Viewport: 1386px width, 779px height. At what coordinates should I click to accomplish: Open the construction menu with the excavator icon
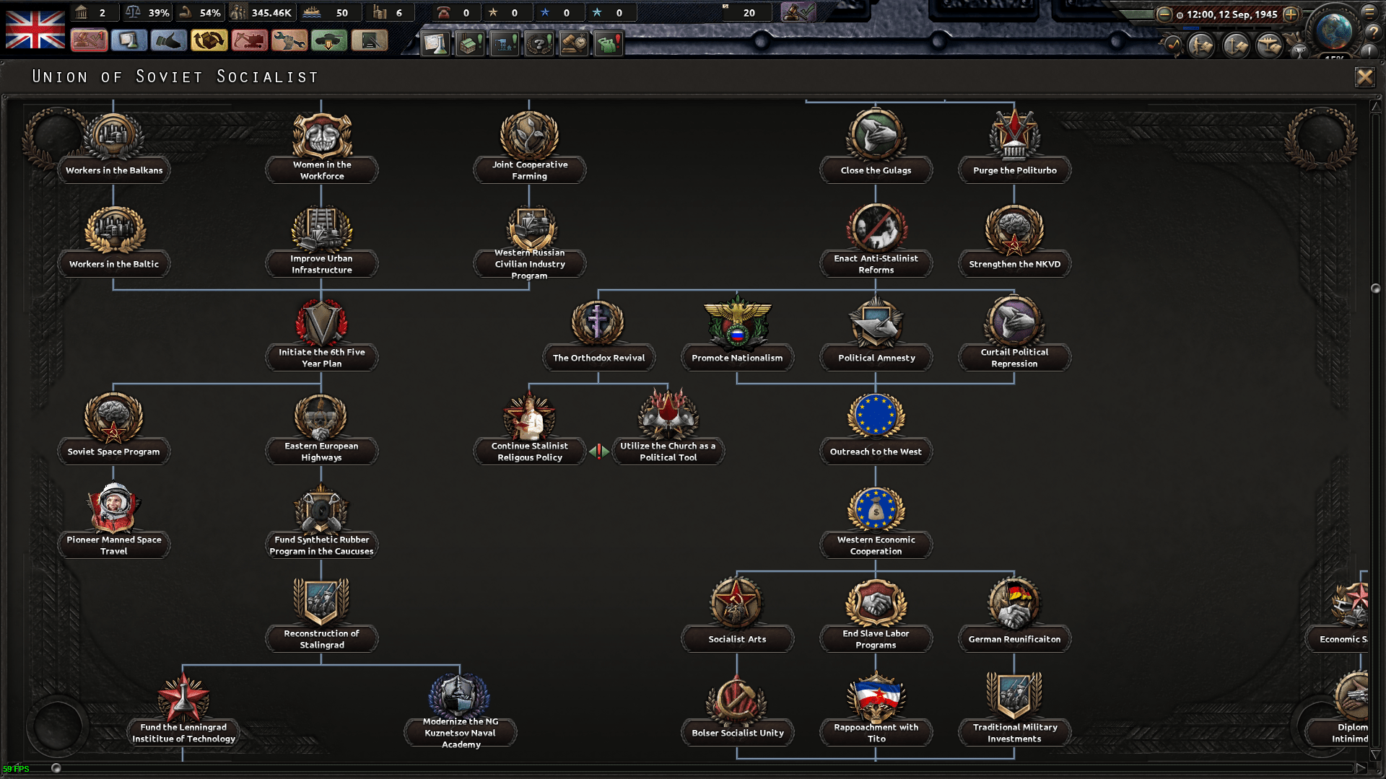pos(249,41)
